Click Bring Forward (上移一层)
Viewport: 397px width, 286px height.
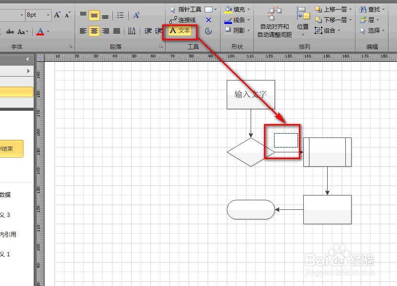(x=331, y=10)
